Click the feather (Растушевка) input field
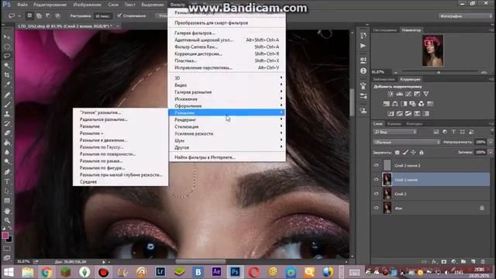This screenshot has height=279, width=496. 103,15
